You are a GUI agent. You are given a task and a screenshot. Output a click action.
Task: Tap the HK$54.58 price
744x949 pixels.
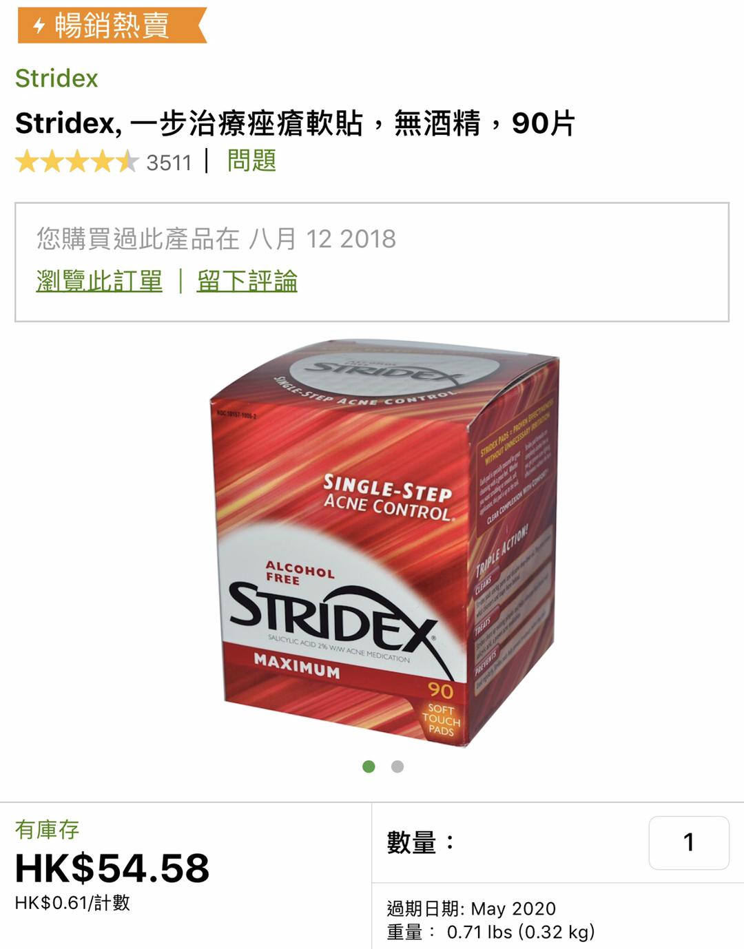(112, 868)
